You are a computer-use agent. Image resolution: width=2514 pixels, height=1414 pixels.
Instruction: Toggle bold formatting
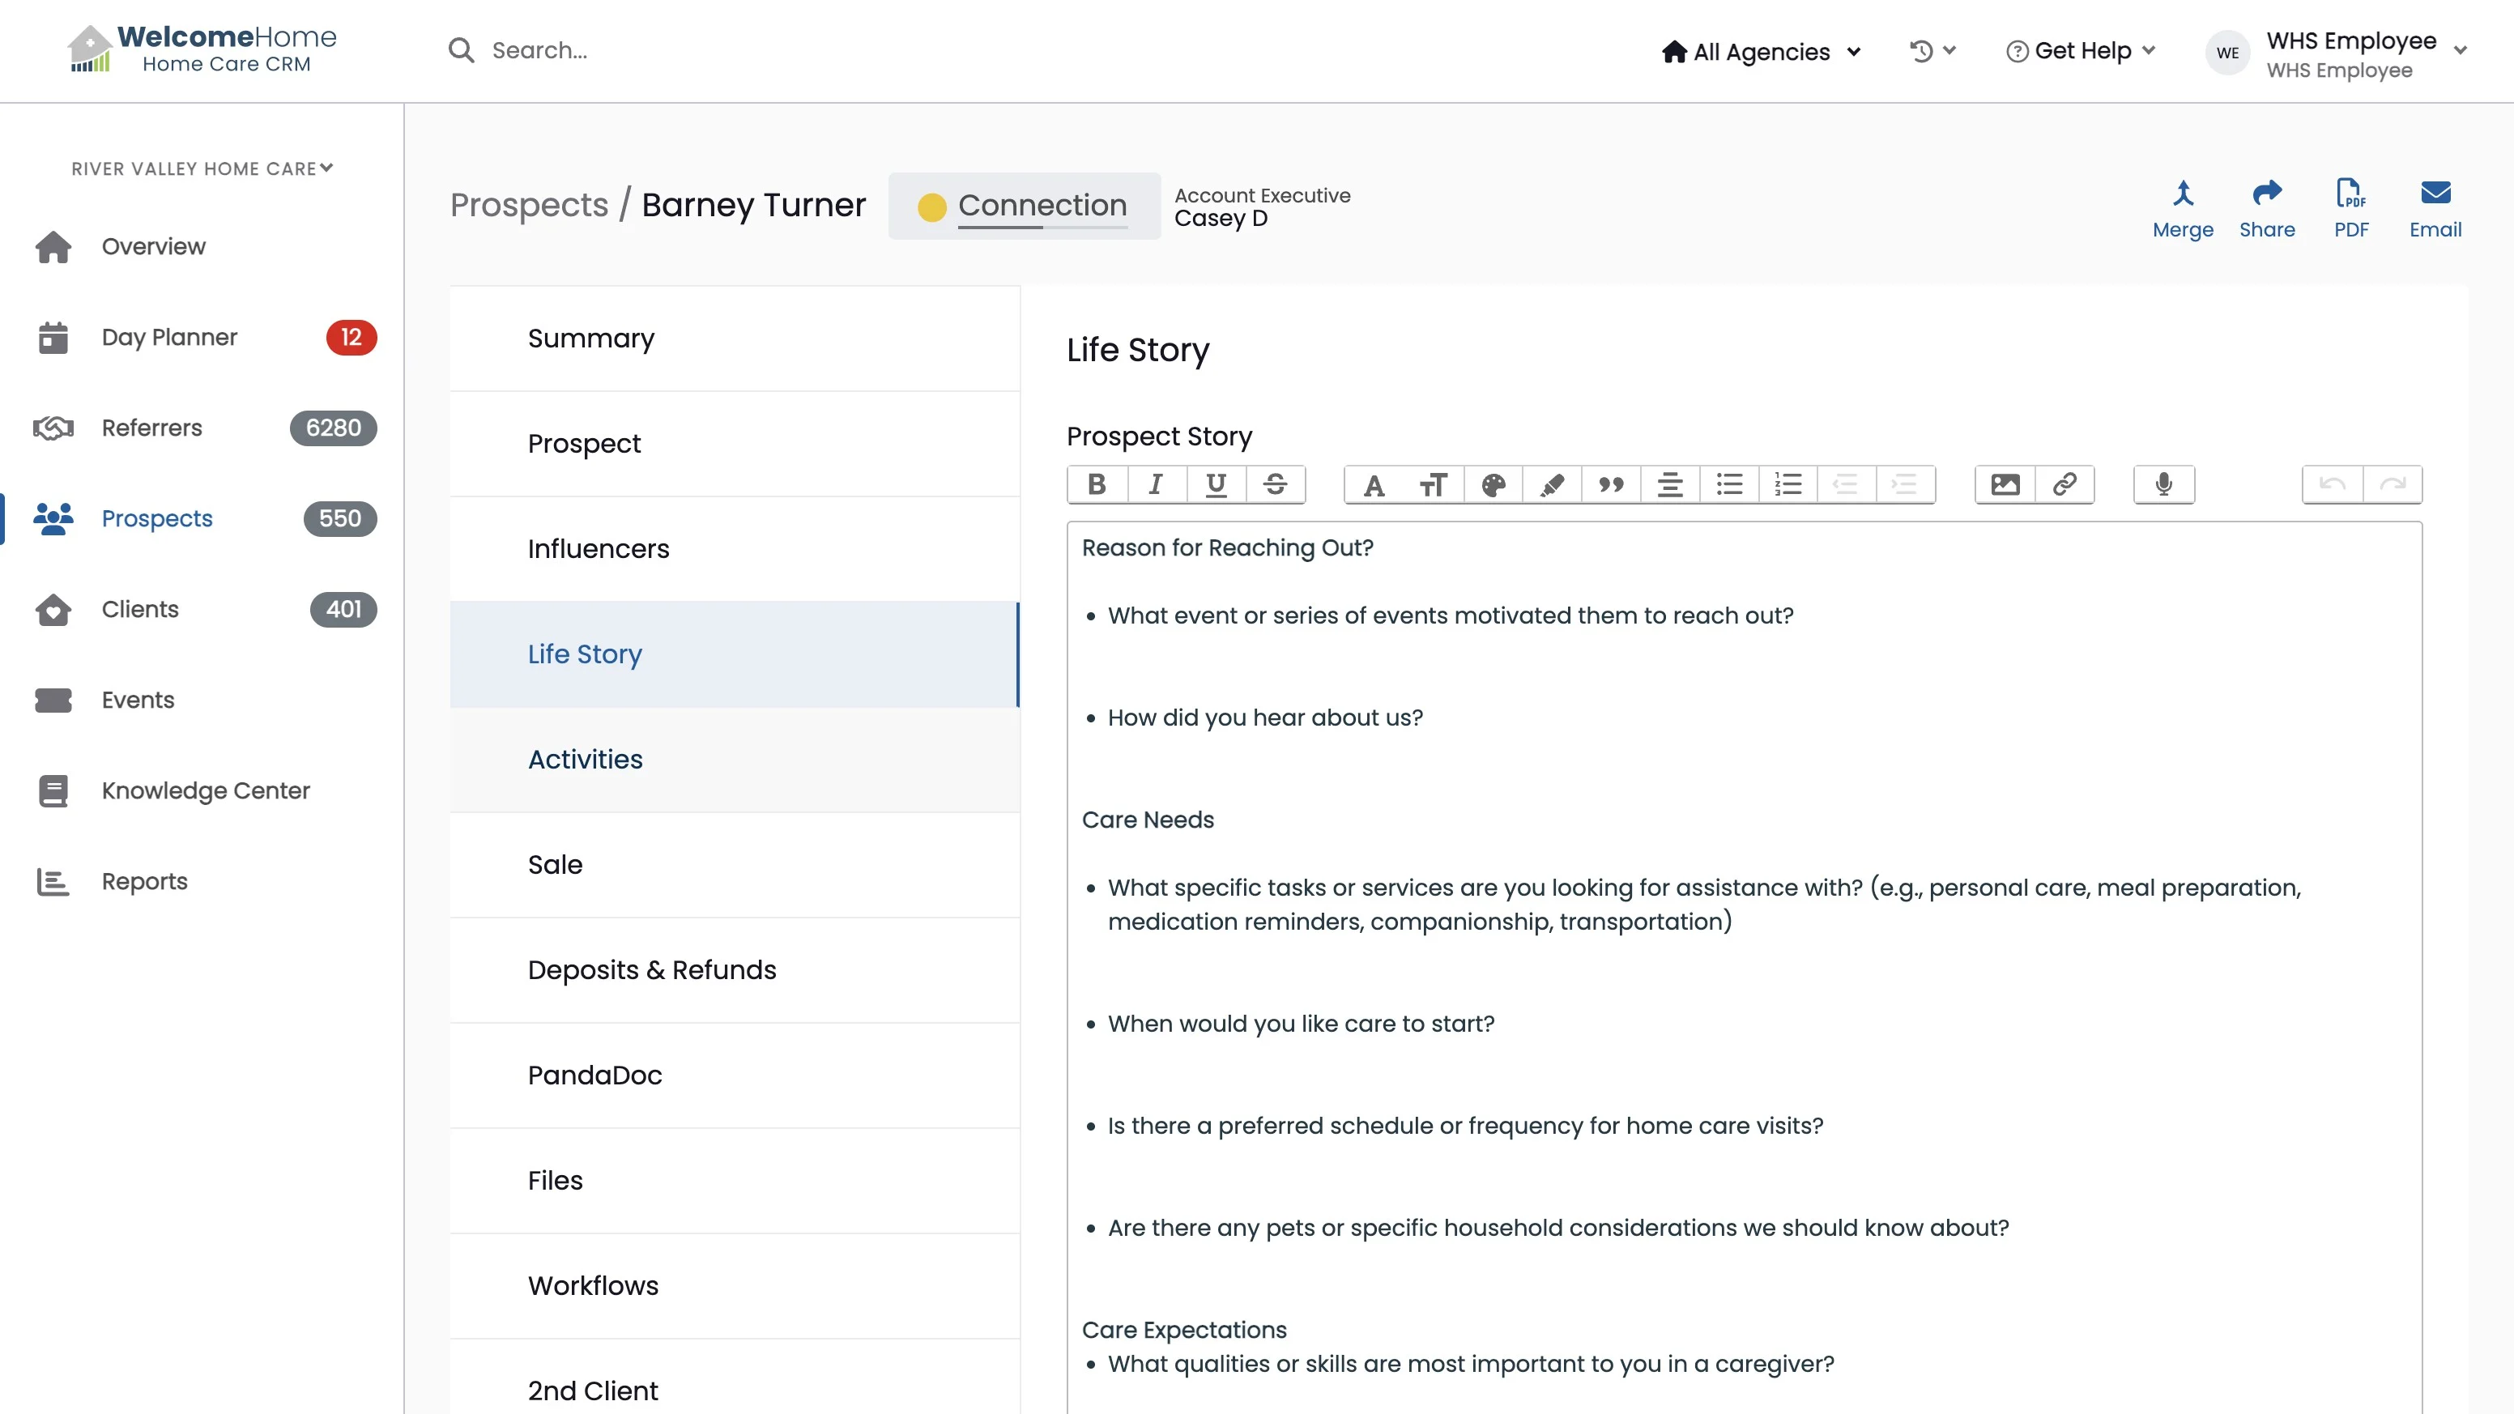click(1097, 484)
